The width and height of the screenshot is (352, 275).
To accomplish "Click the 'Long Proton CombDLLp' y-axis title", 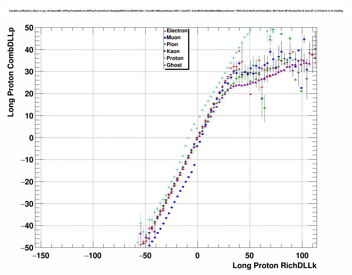I will 11,72.
